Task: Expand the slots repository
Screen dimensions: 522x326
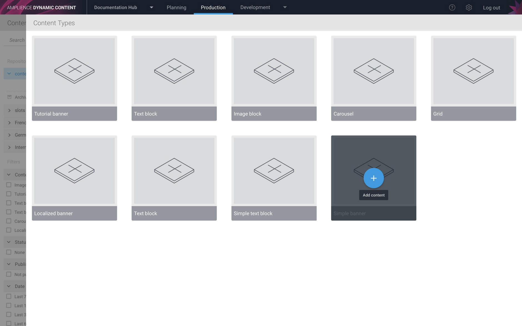Action: (9, 110)
